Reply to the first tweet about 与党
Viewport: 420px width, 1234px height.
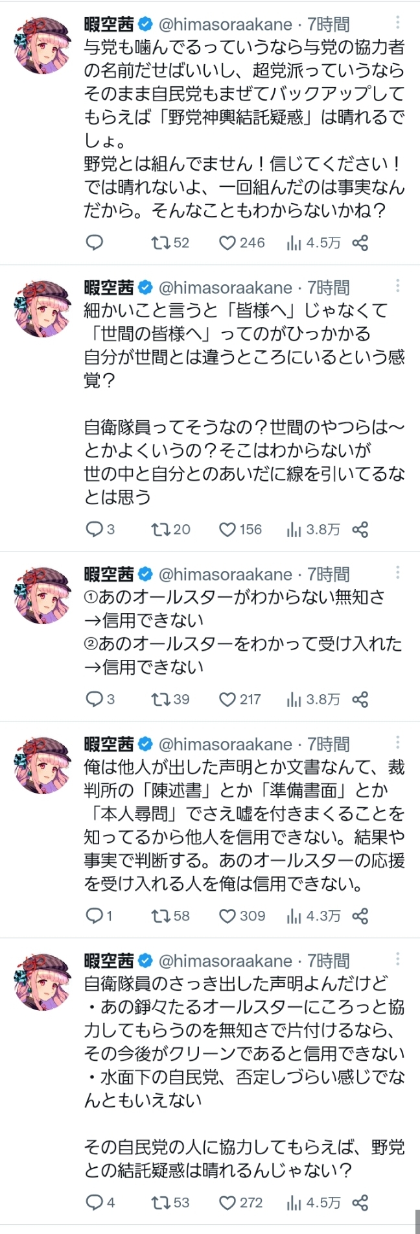(x=95, y=243)
